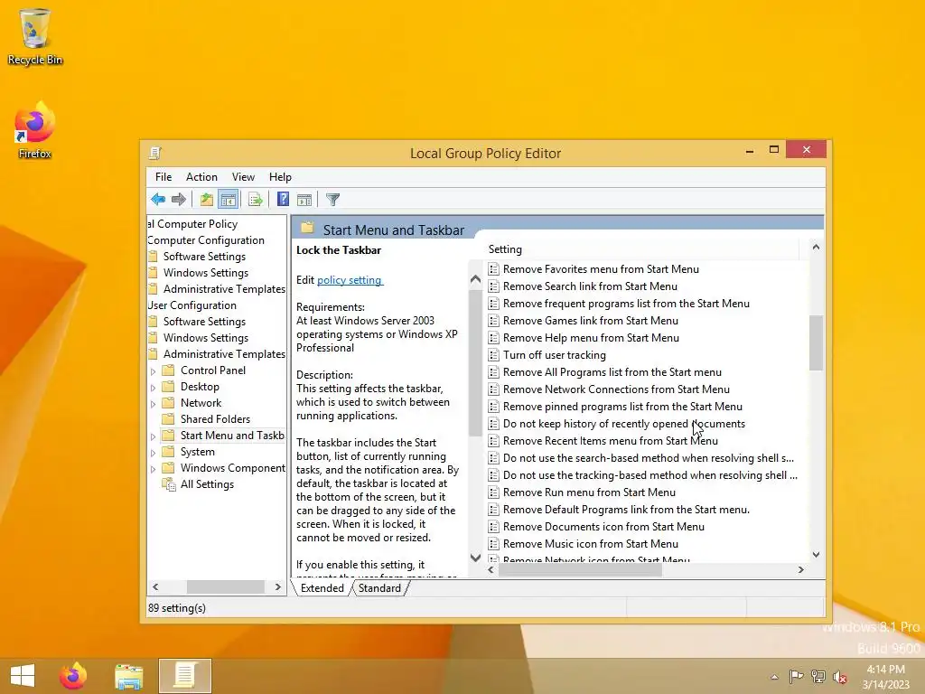This screenshot has width=925, height=694.
Task: Click Control Panel folder icon in tree
Action: [168, 370]
